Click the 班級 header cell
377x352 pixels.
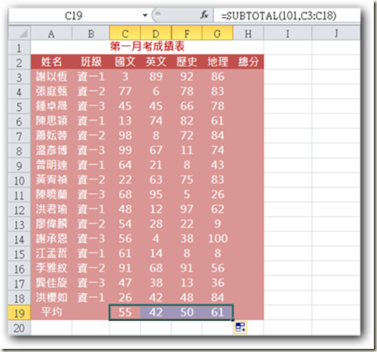click(91, 62)
